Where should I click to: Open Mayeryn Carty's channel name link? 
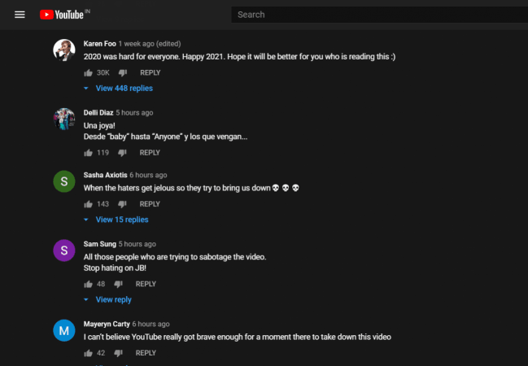[x=106, y=324]
